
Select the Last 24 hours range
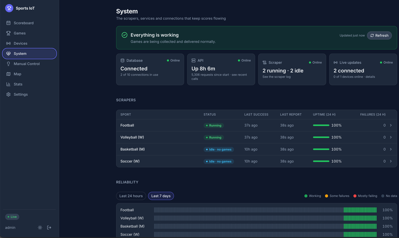coord(131,196)
